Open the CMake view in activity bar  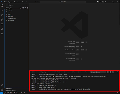point(2,33)
